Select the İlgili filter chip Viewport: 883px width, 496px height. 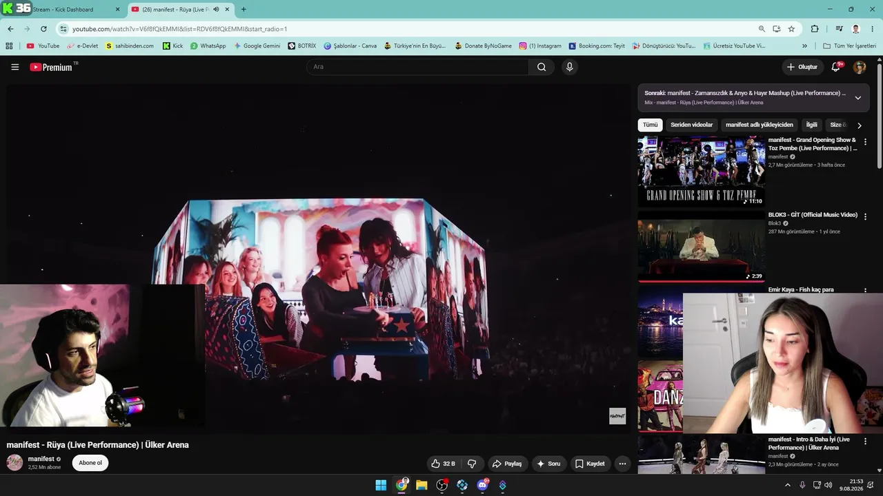point(811,125)
